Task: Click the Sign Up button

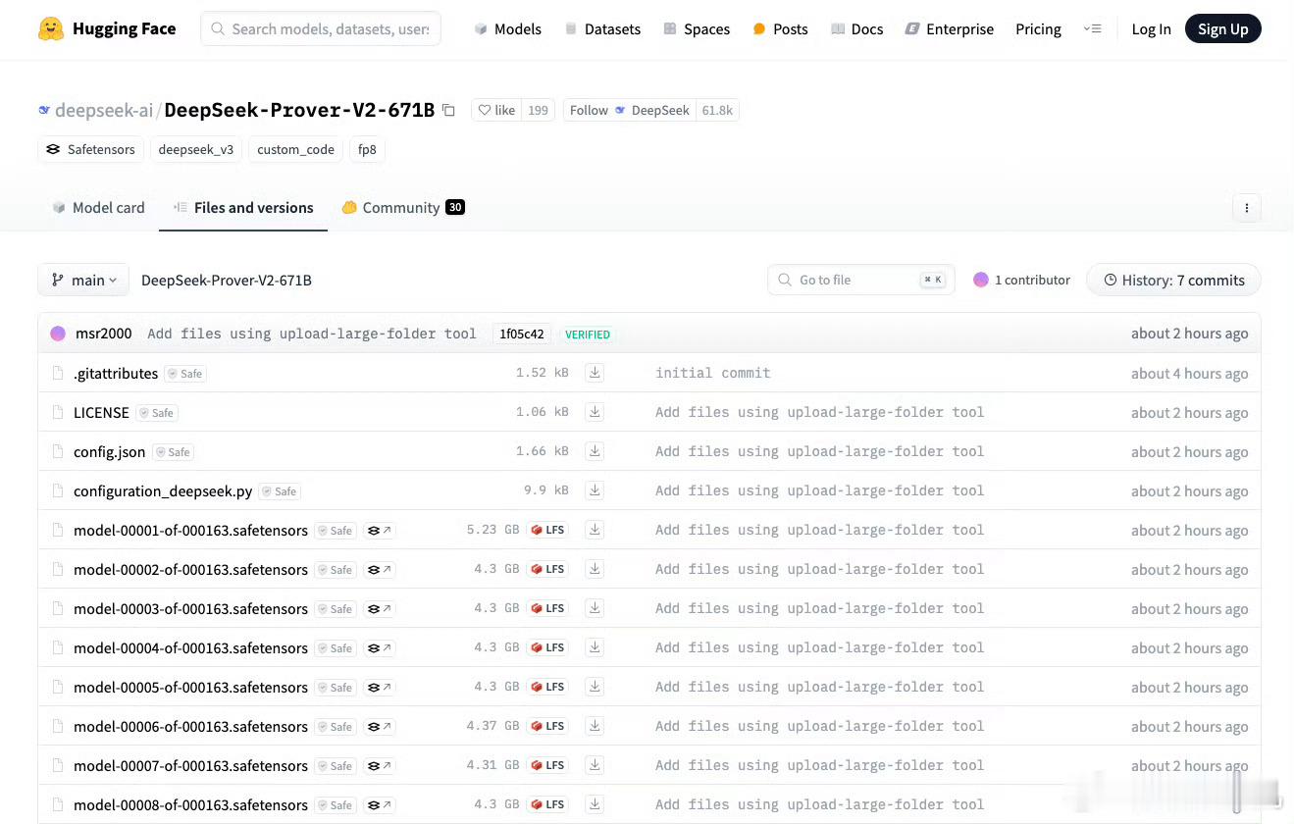Action: tap(1222, 29)
